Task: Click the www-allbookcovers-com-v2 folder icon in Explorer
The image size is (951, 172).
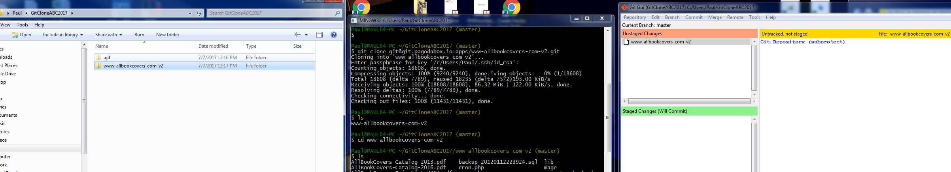Action: click(98, 66)
